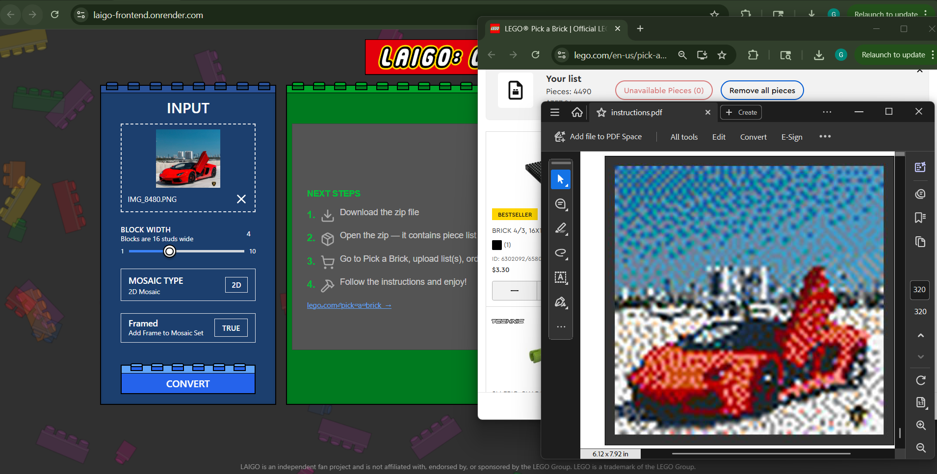This screenshot has height=474, width=937.
Task: Click Unavailable Pieces (0) button
Action: coord(664,90)
